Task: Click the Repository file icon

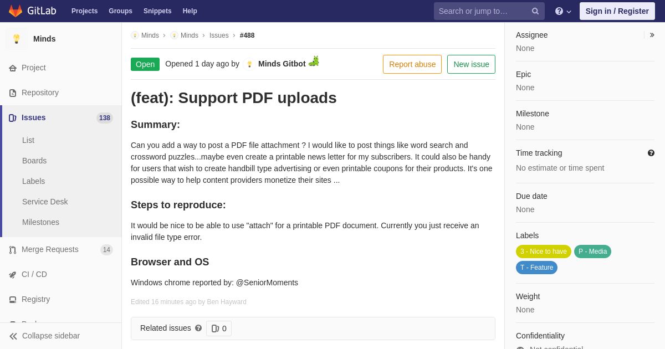Action: (13, 93)
